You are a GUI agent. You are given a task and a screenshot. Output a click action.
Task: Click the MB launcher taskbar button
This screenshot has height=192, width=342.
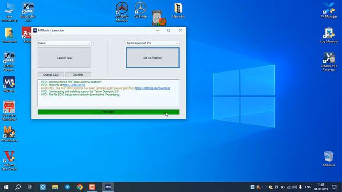point(108,187)
